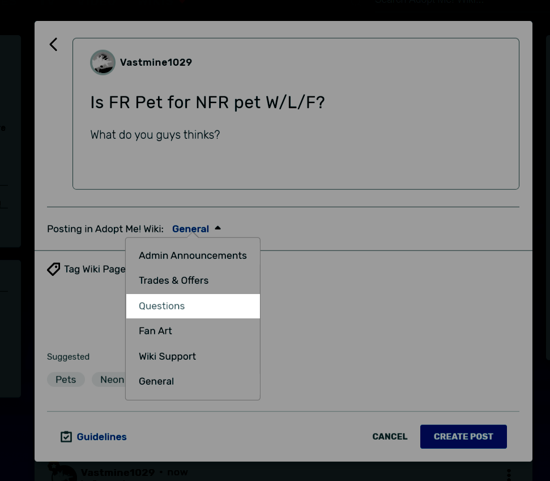Image resolution: width=550 pixels, height=481 pixels.
Task: Submit with the Create Post button
Action: (x=463, y=436)
